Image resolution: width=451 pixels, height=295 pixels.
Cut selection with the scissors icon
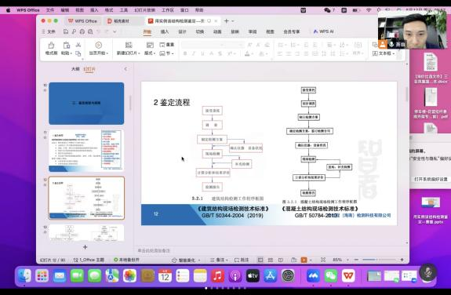coord(78,45)
